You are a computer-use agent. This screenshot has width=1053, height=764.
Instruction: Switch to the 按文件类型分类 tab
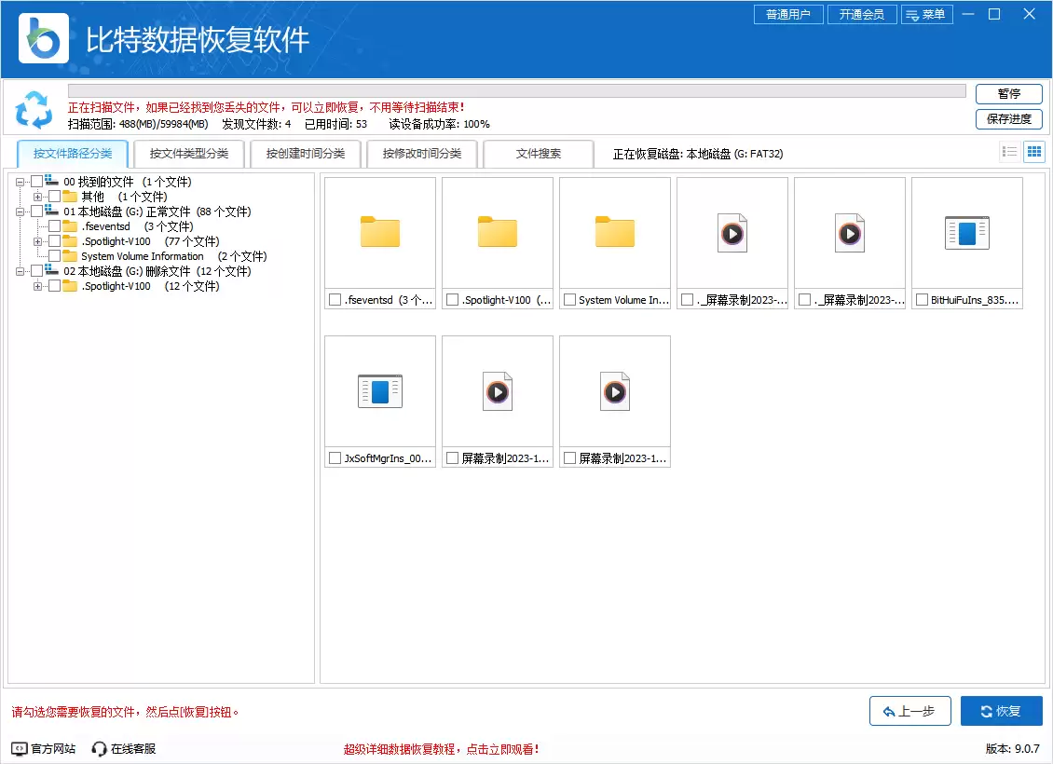188,153
